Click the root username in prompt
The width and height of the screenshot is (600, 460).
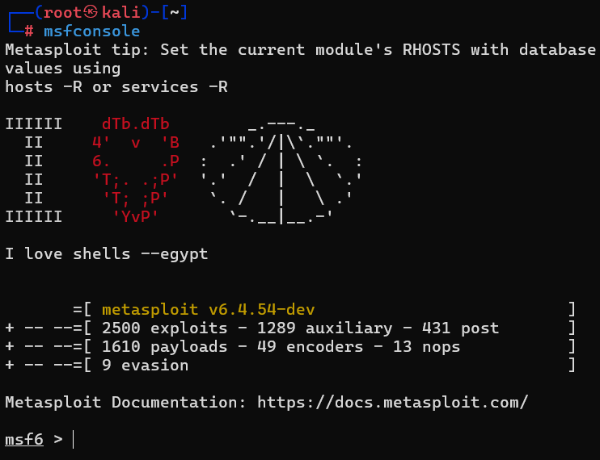coord(62,14)
